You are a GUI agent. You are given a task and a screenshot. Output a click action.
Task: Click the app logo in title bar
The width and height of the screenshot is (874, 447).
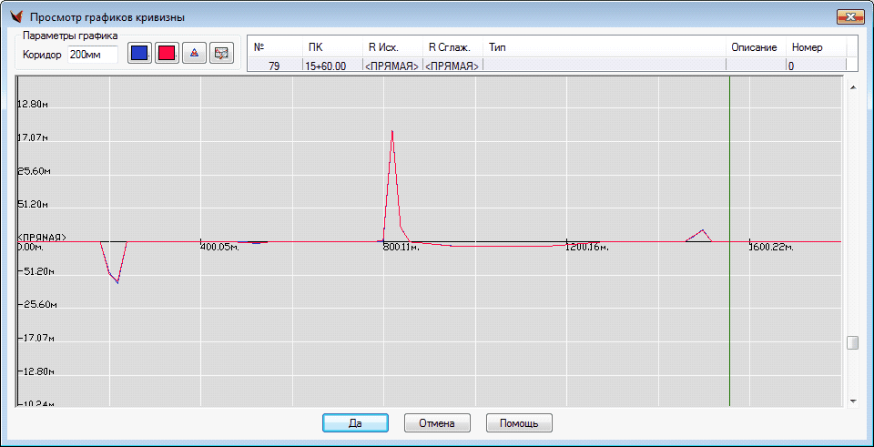pyautogui.click(x=15, y=17)
